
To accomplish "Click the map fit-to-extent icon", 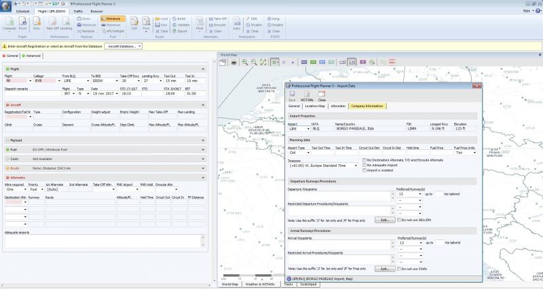I will (263, 62).
